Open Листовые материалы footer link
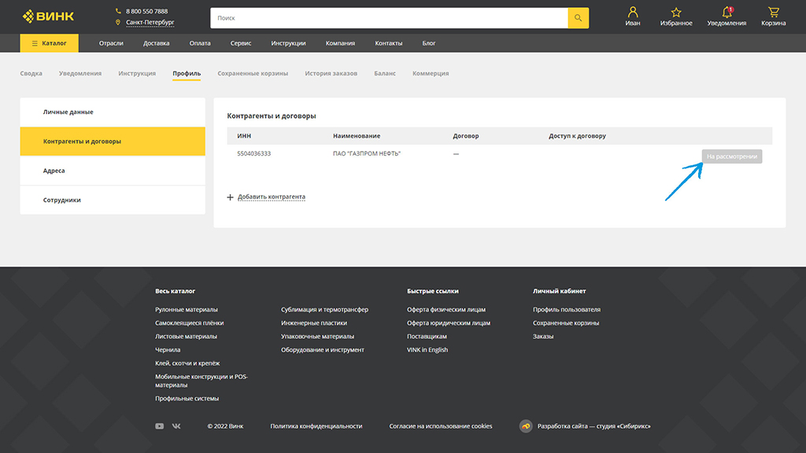Viewport: 806px width, 453px height. [x=186, y=337]
